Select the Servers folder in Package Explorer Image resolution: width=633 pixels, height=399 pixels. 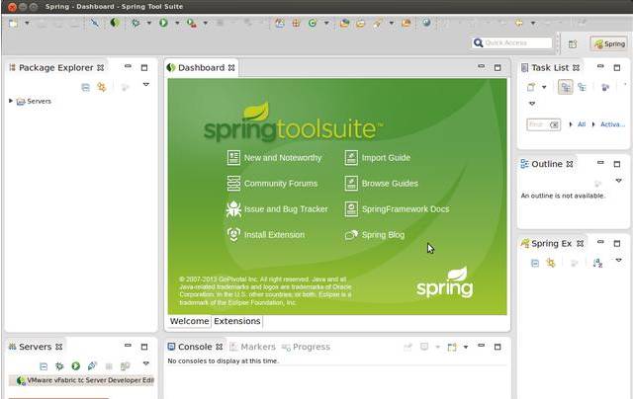click(x=34, y=101)
